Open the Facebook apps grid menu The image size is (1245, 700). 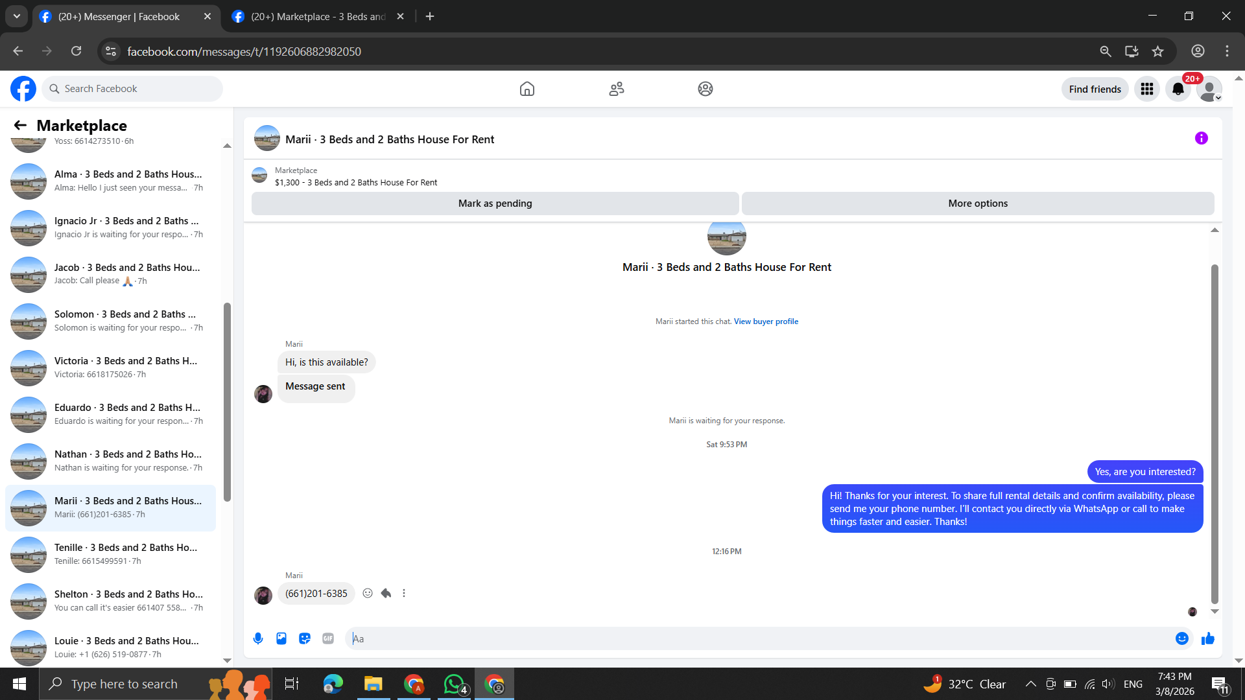coord(1146,89)
